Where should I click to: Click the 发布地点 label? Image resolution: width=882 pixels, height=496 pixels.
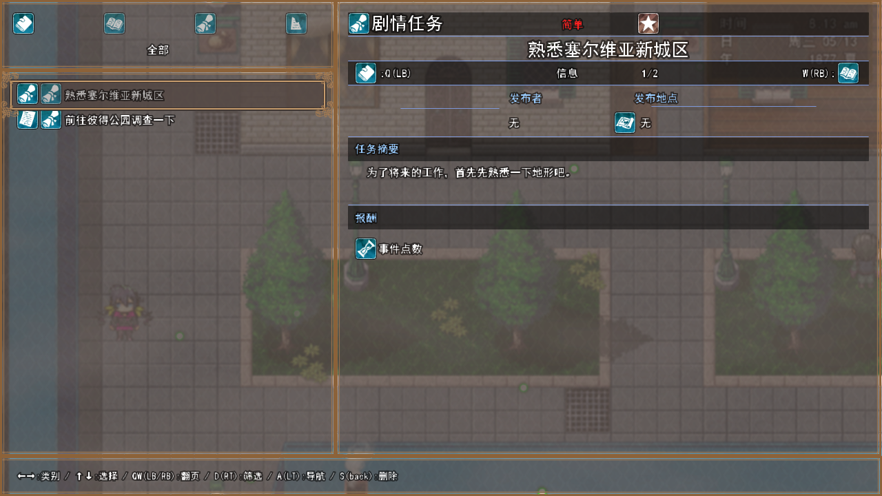657,99
